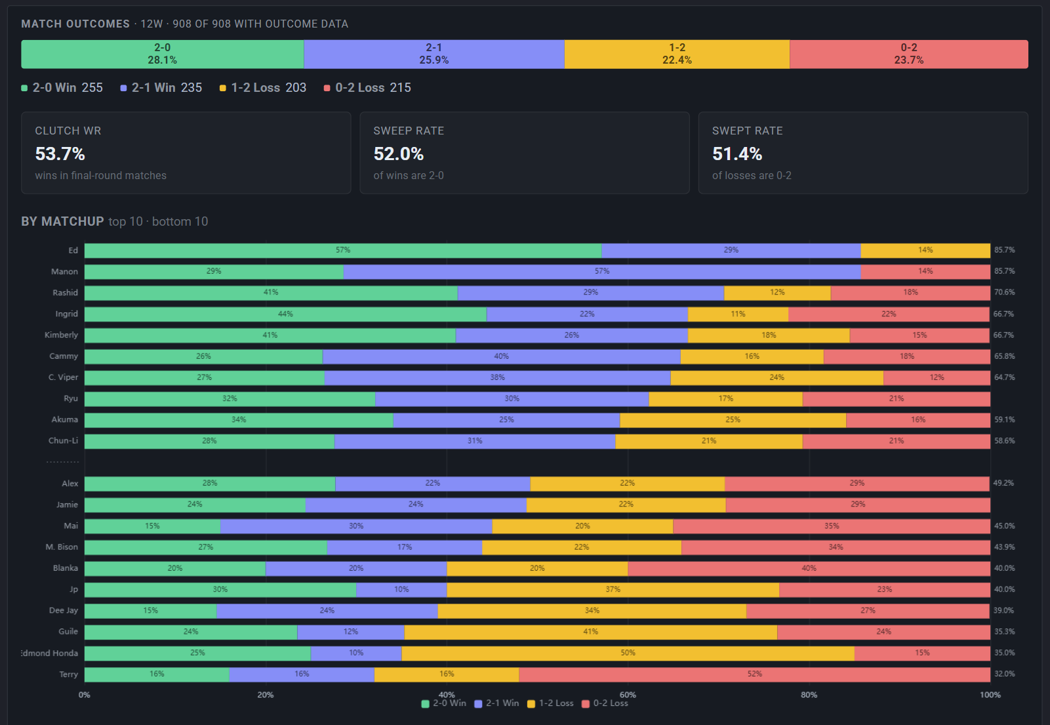This screenshot has height=725, width=1050.
Task: Click the 'Dee Jay' matchup row label
Action: (x=64, y=611)
